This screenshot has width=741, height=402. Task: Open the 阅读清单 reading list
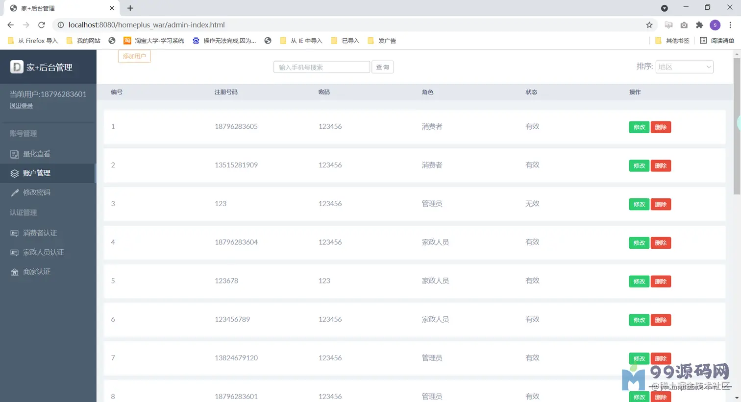[x=717, y=41]
